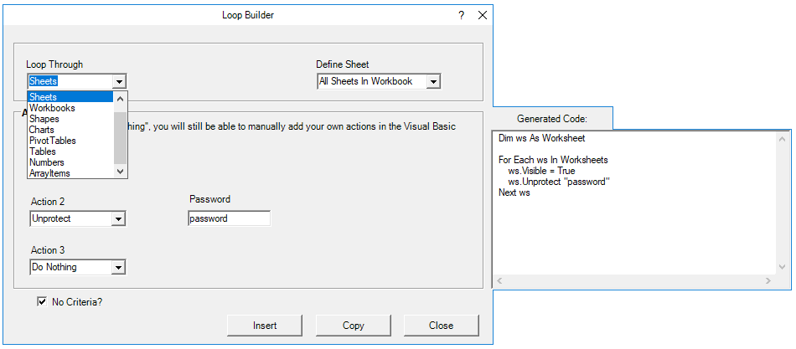Image resolution: width=796 pixels, height=349 pixels.
Task: Click the Copy button
Action: (x=354, y=326)
